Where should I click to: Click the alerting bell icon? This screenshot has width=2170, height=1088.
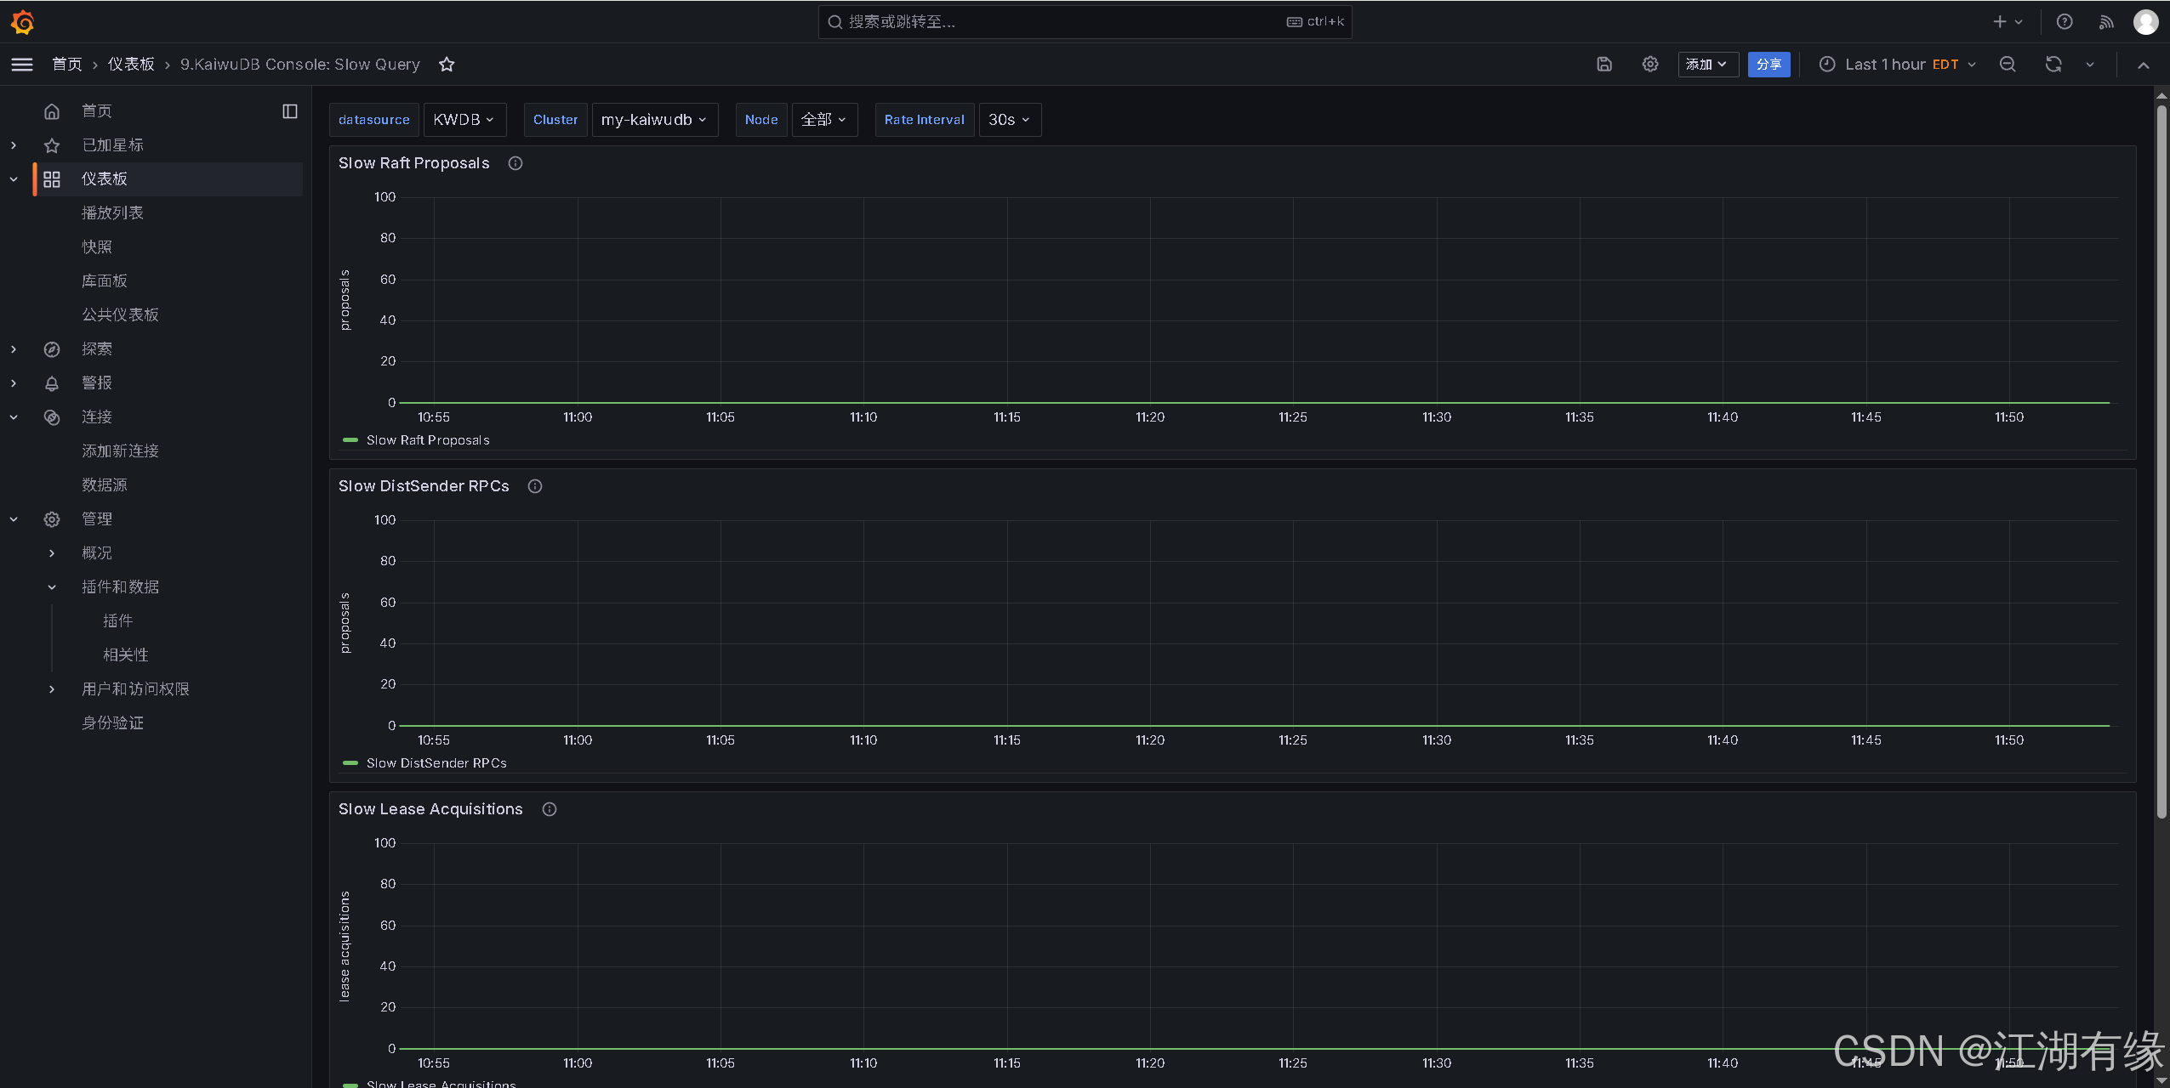click(x=52, y=383)
